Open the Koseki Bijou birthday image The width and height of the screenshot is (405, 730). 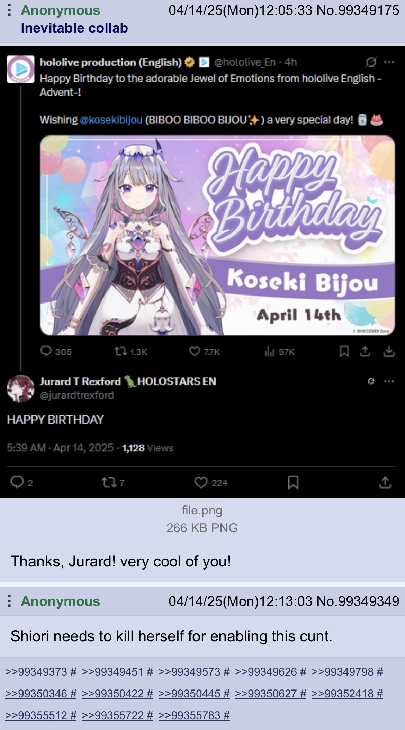217,235
